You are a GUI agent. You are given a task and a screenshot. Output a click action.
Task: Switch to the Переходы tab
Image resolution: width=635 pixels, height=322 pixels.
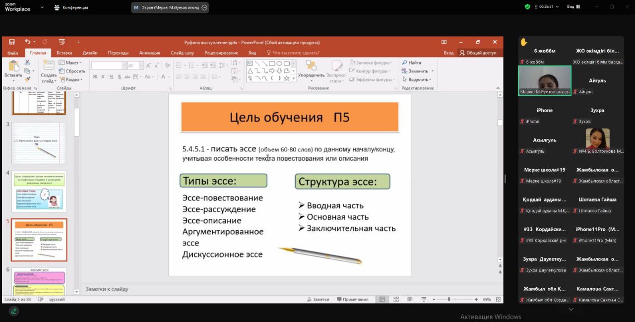(x=118, y=53)
